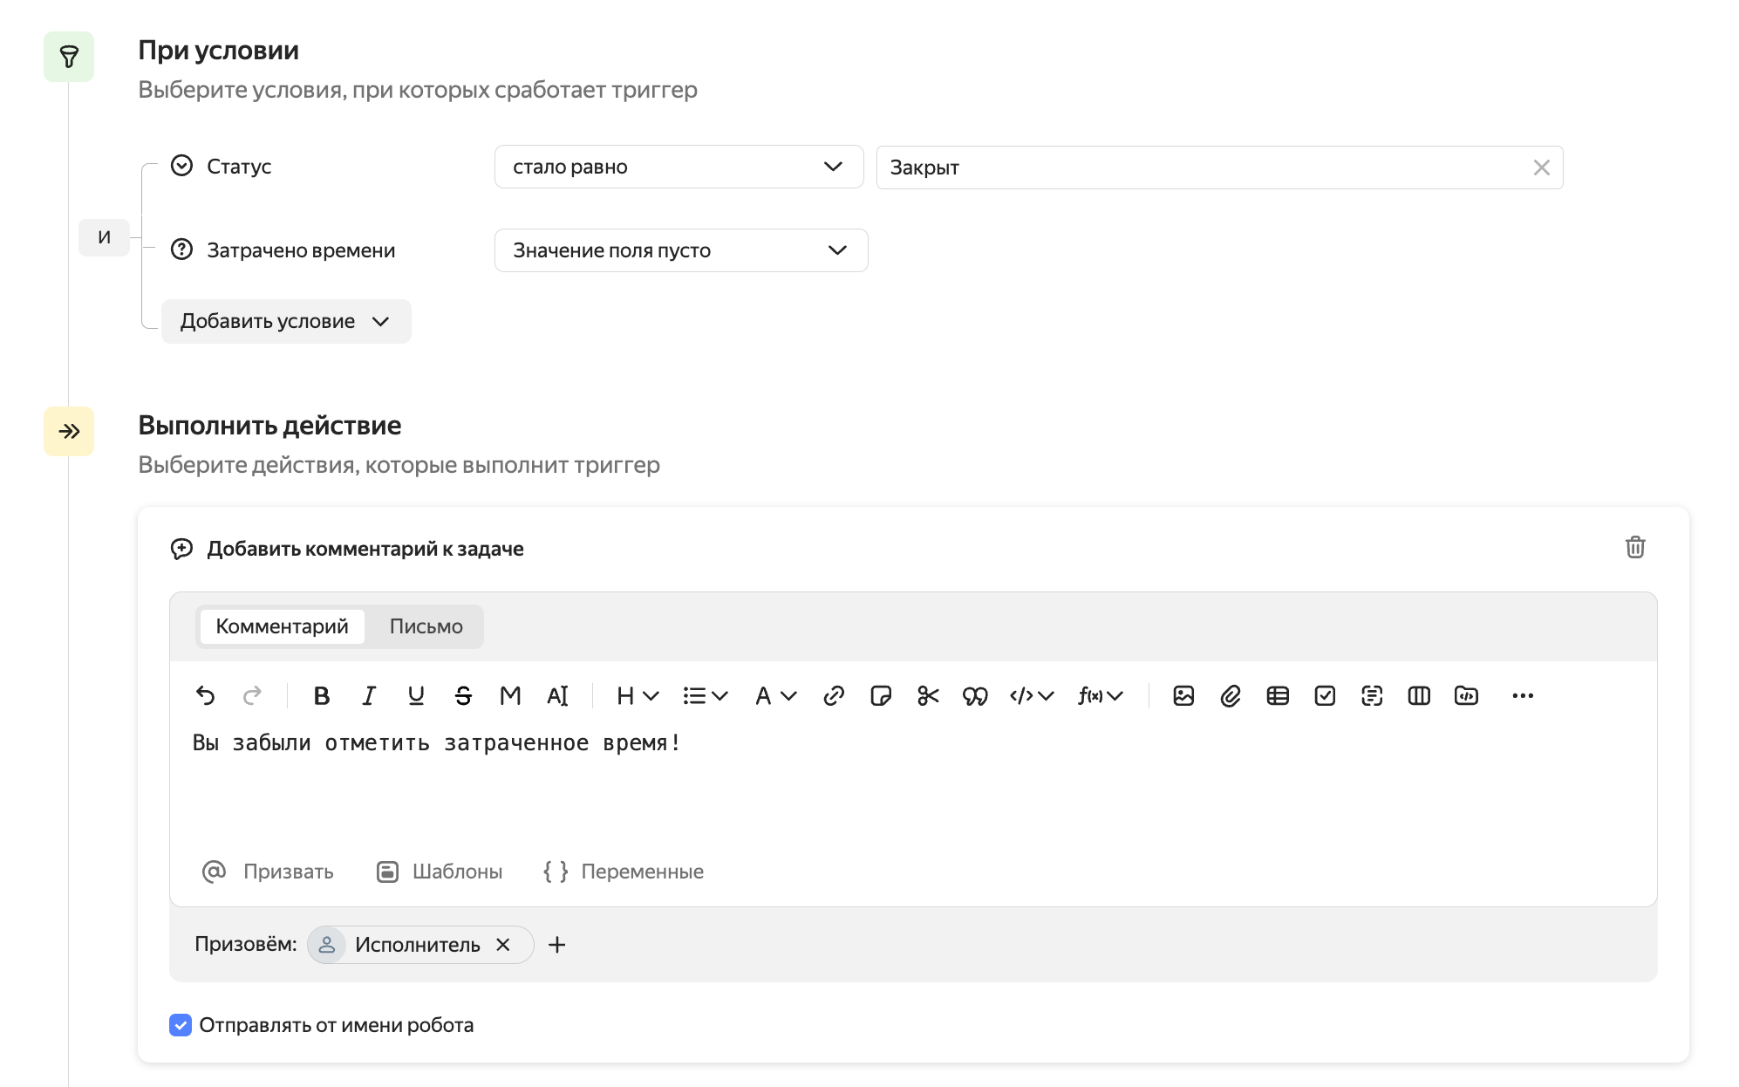Apply italic formatting in comment editor
The height and width of the screenshot is (1087, 1739).
point(369,695)
